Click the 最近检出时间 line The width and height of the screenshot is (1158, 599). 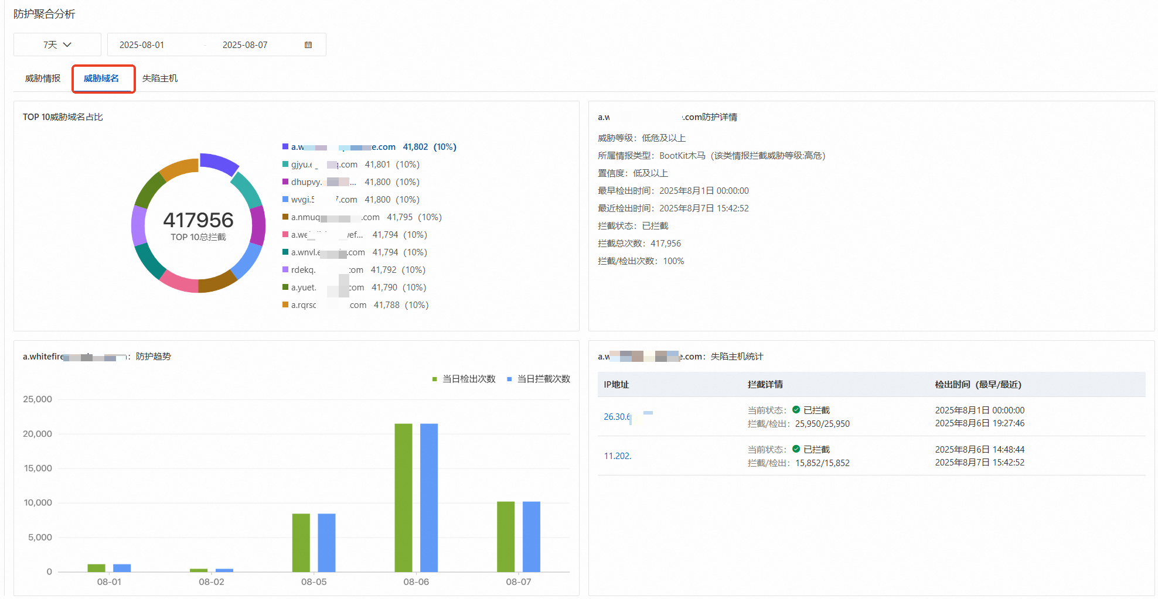(x=673, y=208)
